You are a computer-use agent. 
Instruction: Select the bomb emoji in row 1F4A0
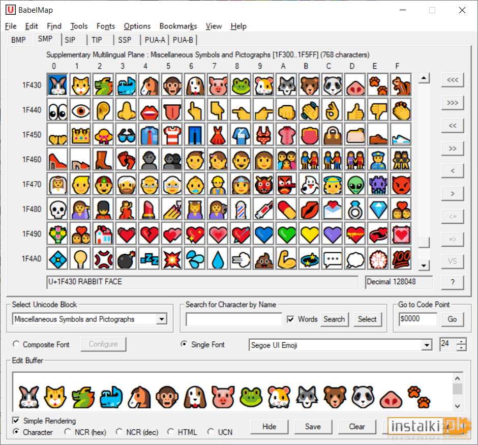[127, 259]
